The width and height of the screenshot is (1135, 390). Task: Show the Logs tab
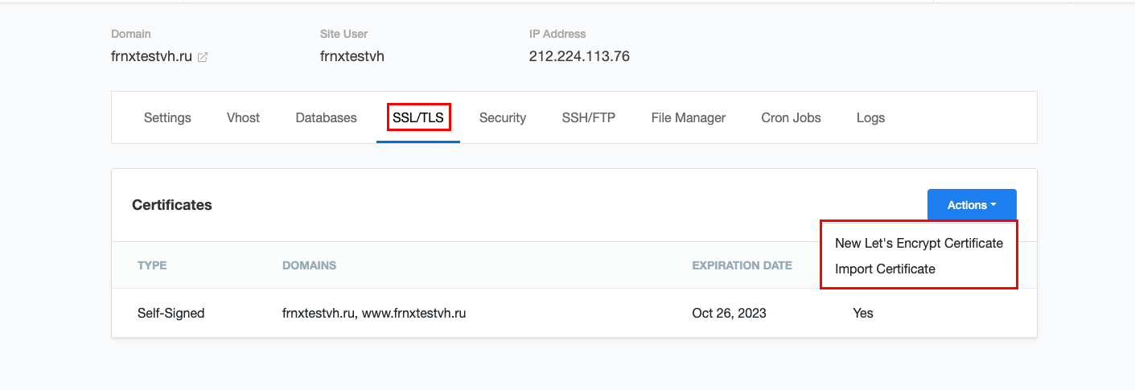click(870, 117)
